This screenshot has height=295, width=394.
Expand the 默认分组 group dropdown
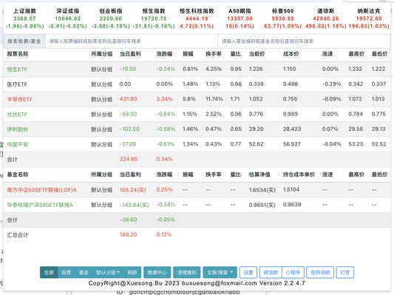pyautogui.click(x=108, y=272)
